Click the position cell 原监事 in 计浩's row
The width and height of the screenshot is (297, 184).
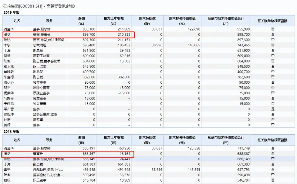38,120
